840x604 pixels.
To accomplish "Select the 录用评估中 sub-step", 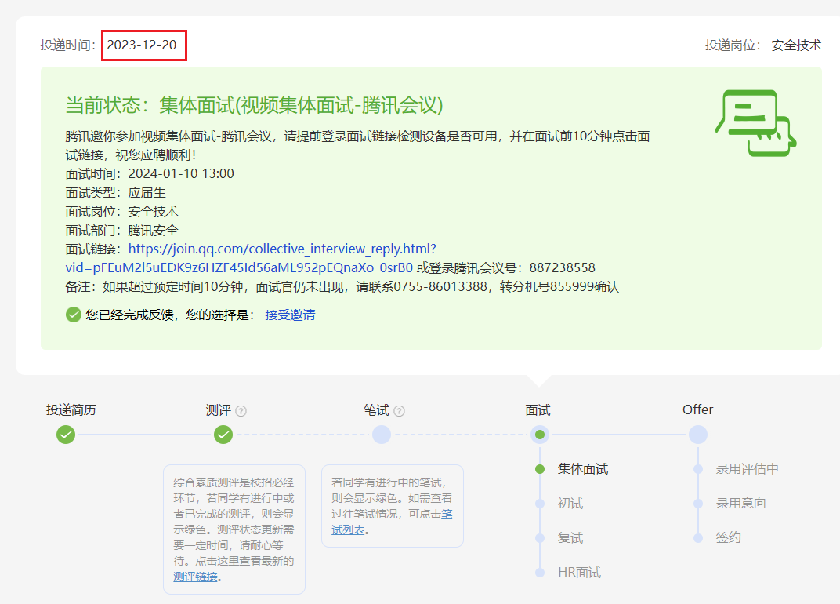I will 747,469.
